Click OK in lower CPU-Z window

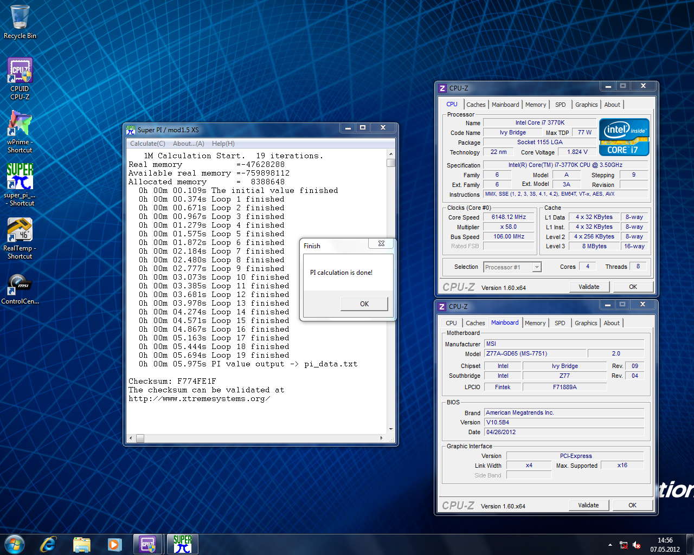pyautogui.click(x=632, y=505)
